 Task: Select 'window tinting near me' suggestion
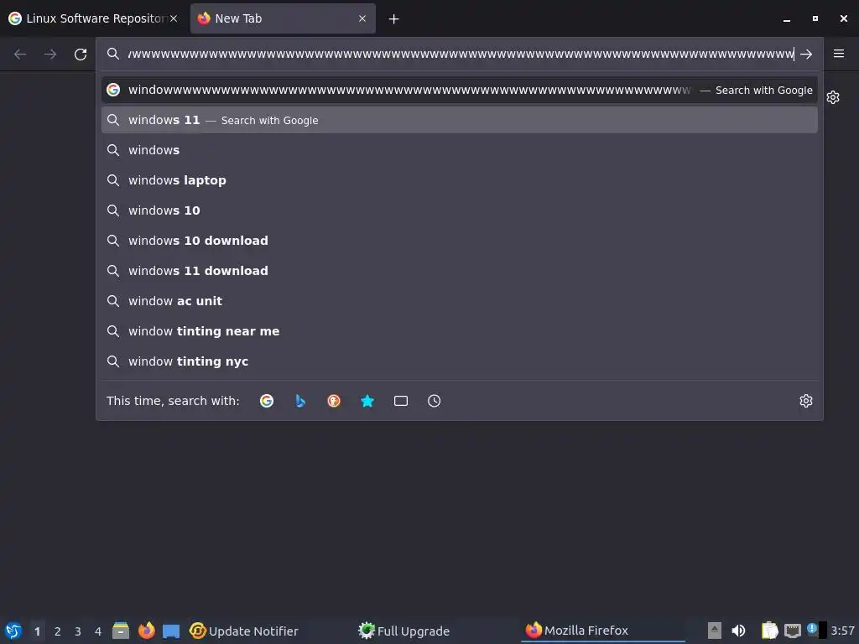point(460,330)
